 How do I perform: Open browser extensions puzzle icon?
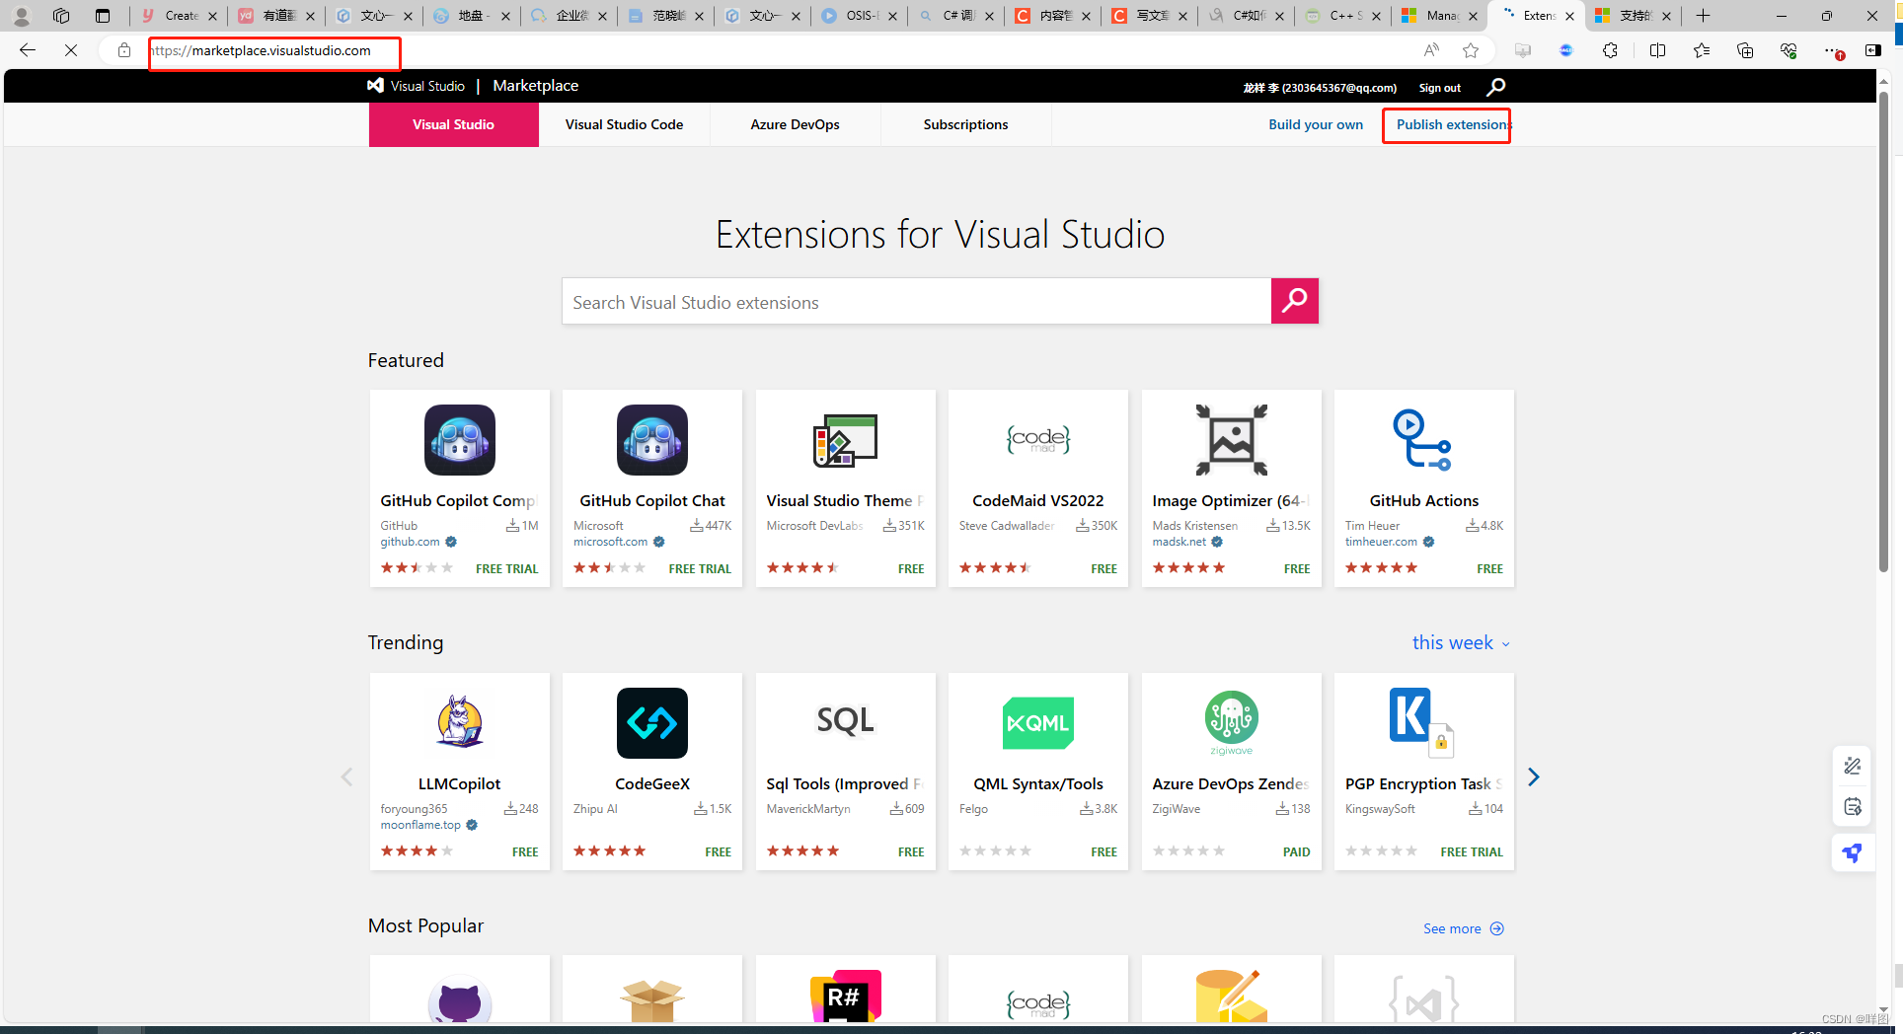click(x=1610, y=50)
